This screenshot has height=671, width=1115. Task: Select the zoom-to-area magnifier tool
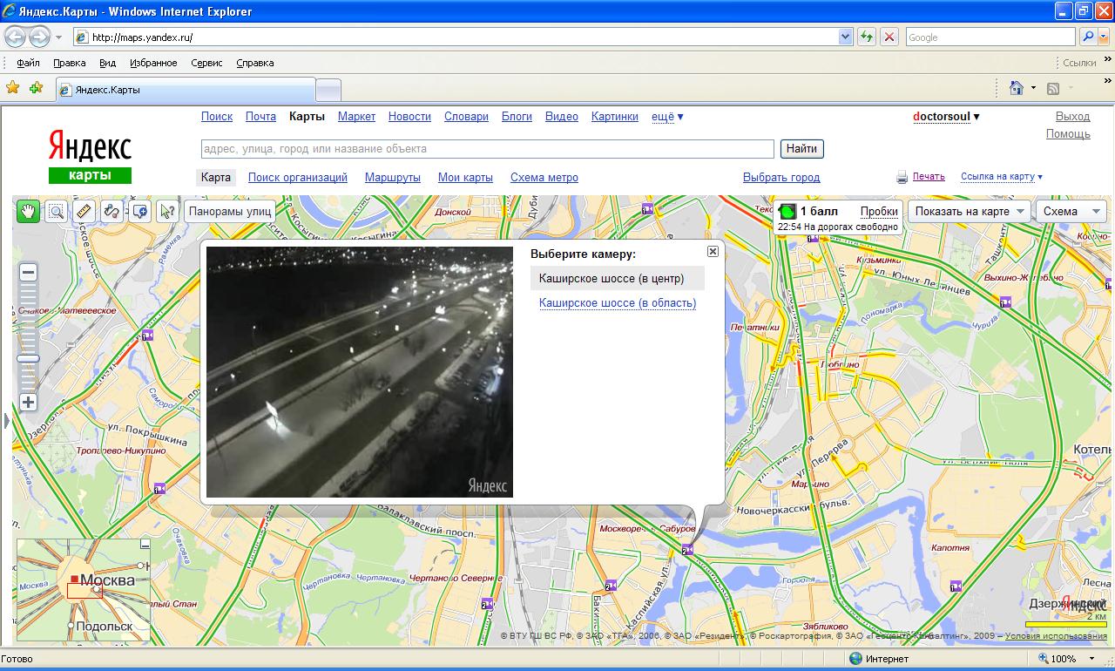click(56, 211)
